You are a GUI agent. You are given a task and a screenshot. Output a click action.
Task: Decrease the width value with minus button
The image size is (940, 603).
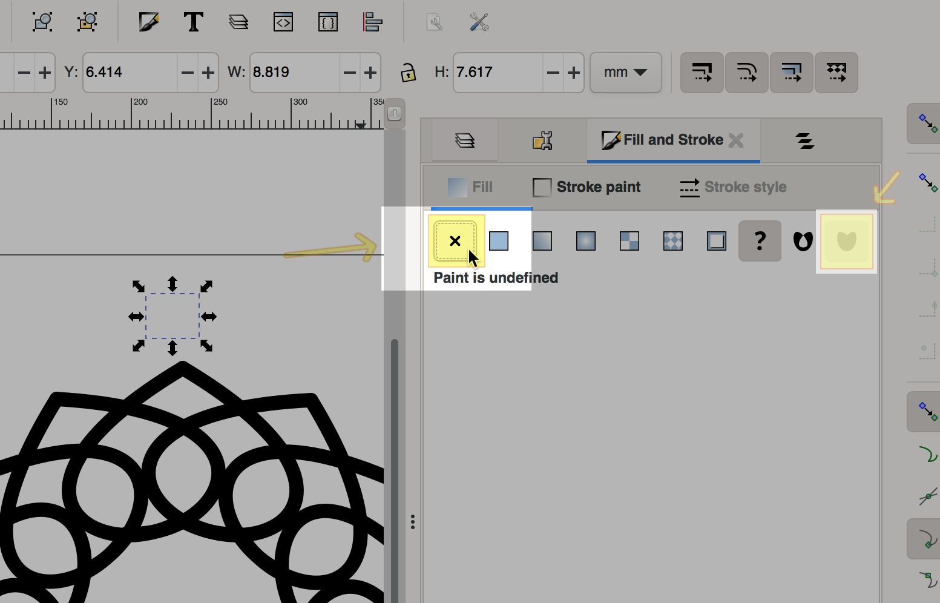tap(350, 73)
